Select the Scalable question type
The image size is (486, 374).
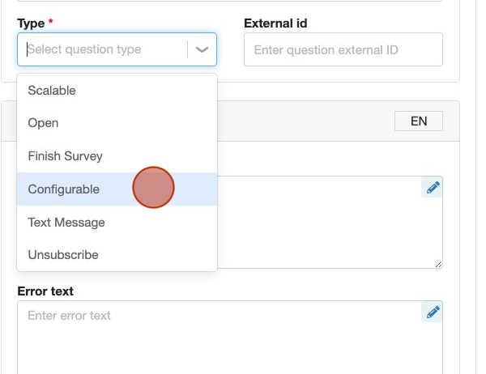(x=117, y=91)
